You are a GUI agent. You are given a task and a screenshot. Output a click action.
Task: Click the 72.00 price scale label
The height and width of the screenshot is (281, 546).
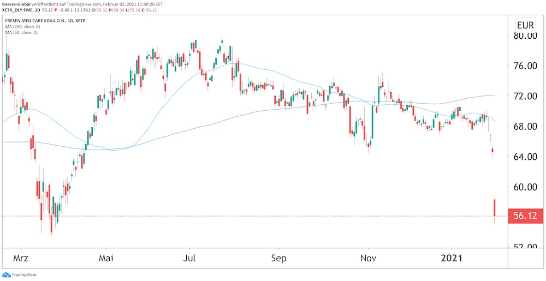point(525,97)
